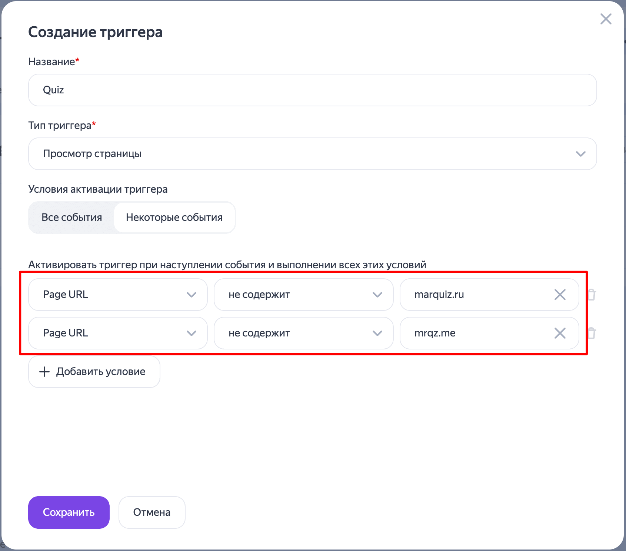Click plus icon in Добавить условие
626x551 pixels.
[x=44, y=372]
